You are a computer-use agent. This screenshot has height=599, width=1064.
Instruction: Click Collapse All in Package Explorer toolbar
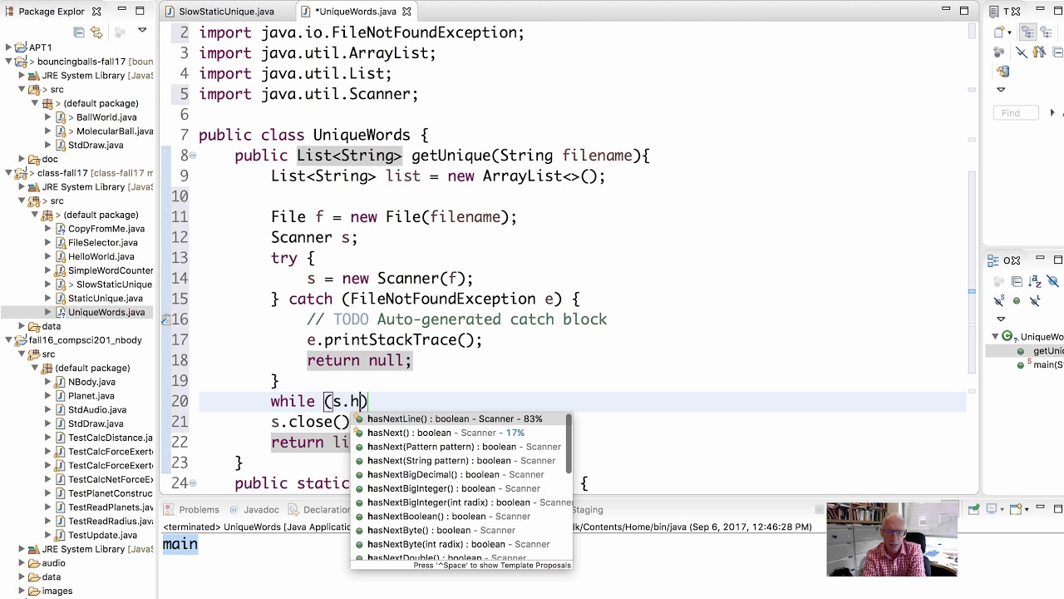click(79, 32)
